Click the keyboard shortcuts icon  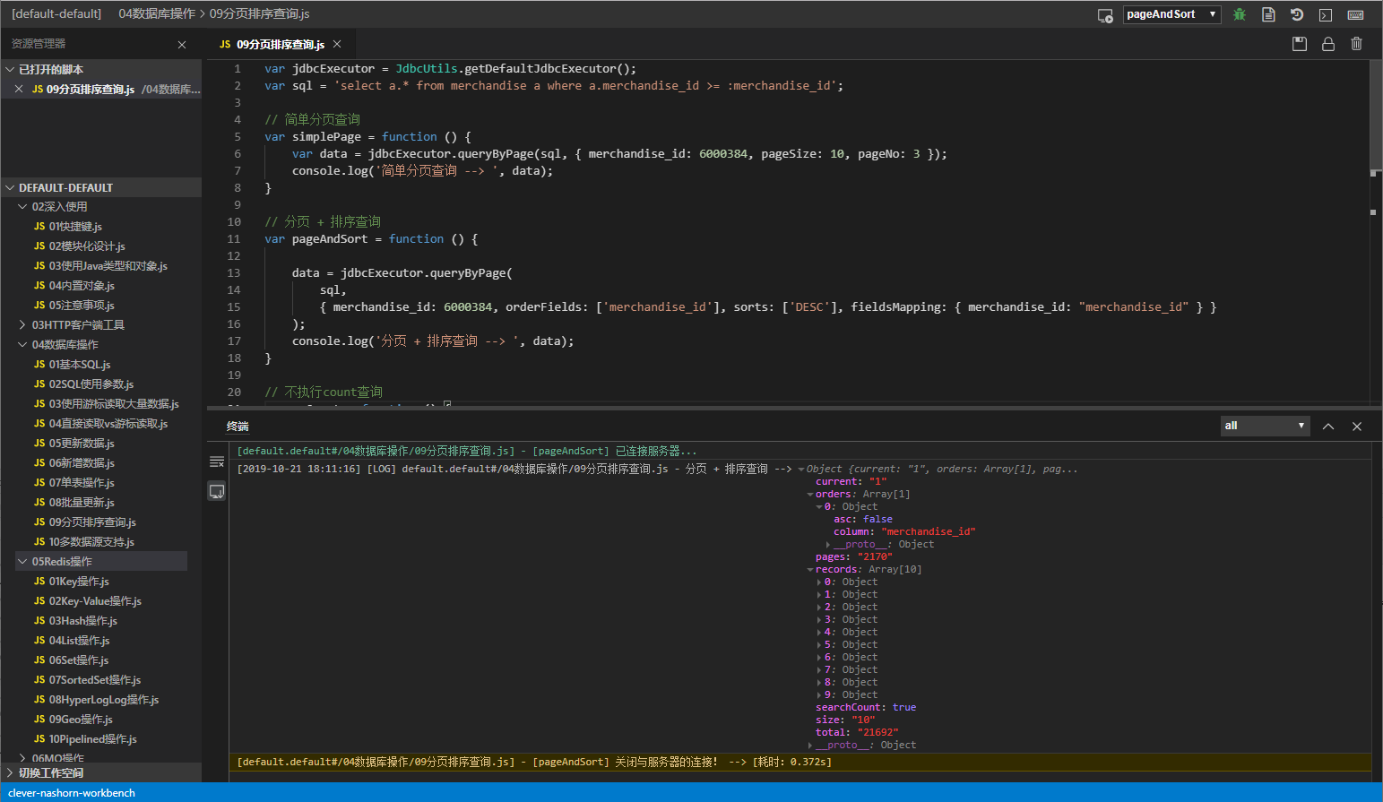[1356, 15]
